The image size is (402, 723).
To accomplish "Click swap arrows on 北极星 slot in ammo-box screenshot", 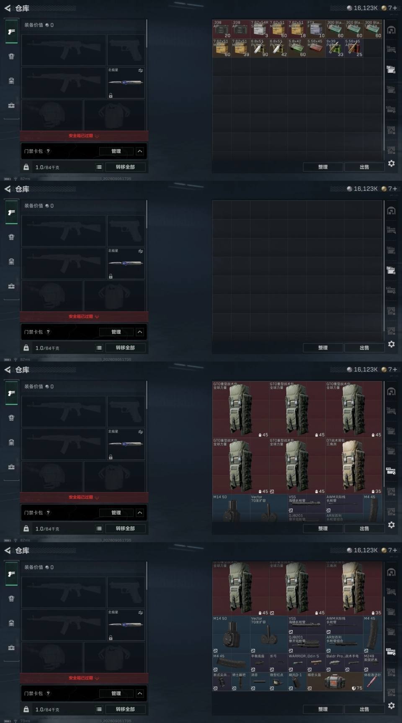I will [141, 70].
